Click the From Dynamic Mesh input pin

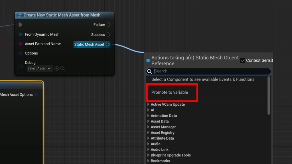(21, 34)
